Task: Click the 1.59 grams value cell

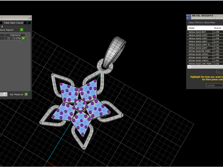Action: (x=218, y=32)
